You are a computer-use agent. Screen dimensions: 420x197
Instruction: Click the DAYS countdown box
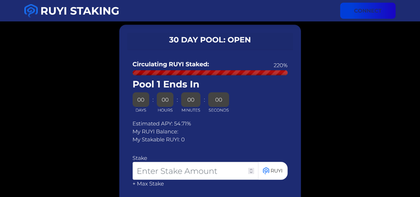[141, 100]
